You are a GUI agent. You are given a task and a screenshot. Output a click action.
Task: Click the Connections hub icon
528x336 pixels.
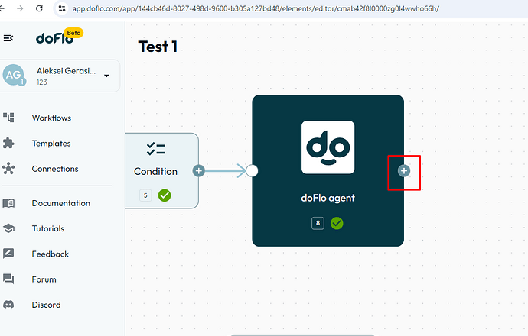coord(8,168)
